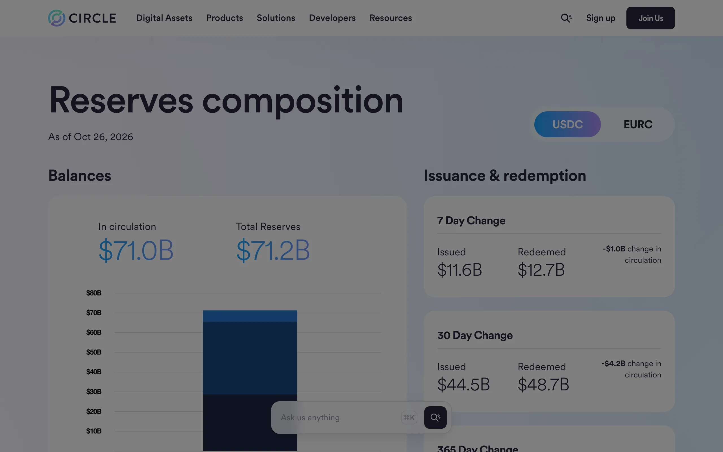
Task: Select the USDC toggle option
Action: [567, 124]
